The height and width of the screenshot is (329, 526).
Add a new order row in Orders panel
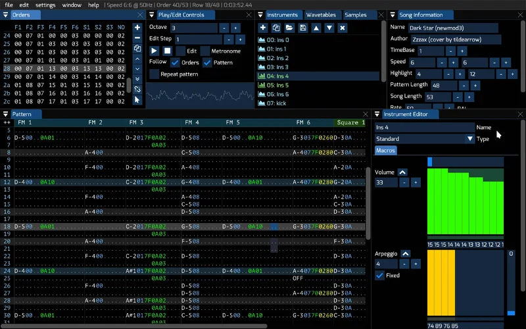pyautogui.click(x=137, y=28)
